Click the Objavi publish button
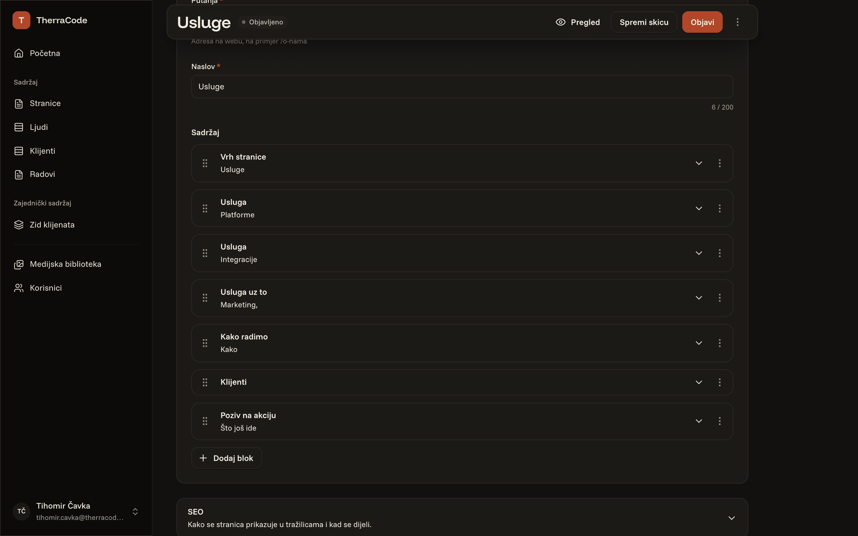858x536 pixels. tap(702, 22)
